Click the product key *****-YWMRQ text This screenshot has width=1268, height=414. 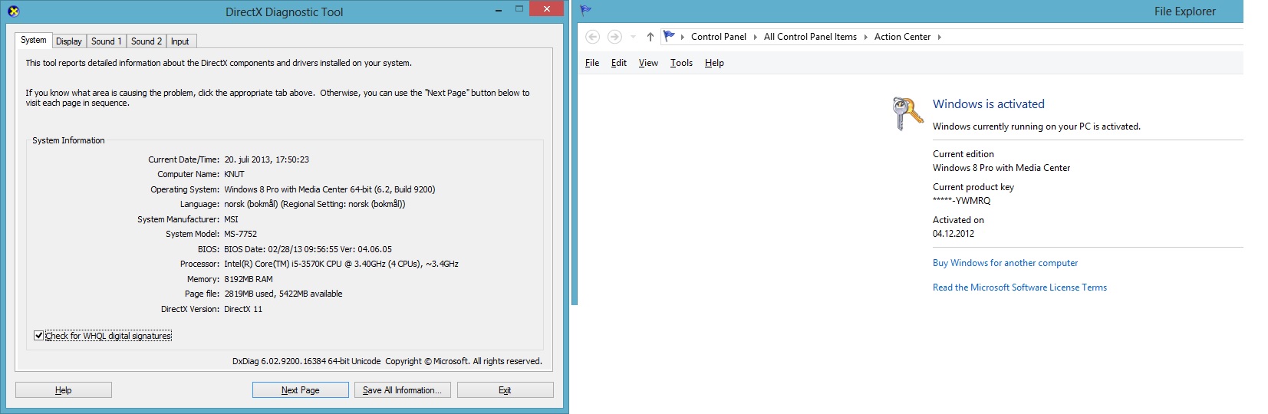(x=961, y=201)
